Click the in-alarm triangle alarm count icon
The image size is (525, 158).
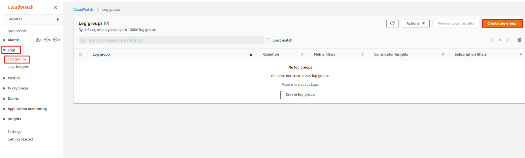pos(38,40)
